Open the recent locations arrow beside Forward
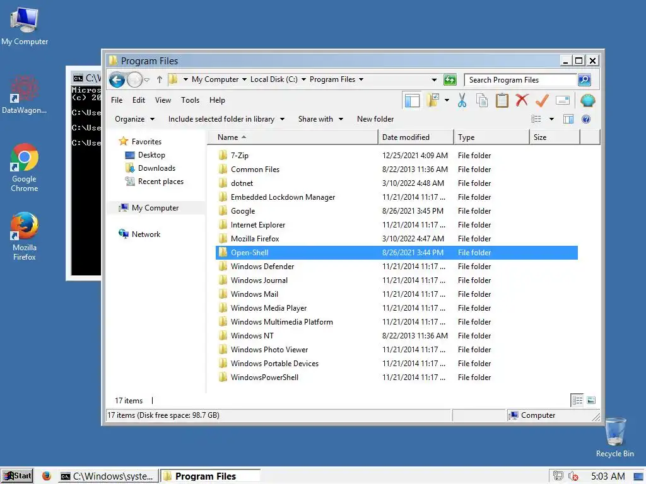646x484 pixels. coord(146,79)
